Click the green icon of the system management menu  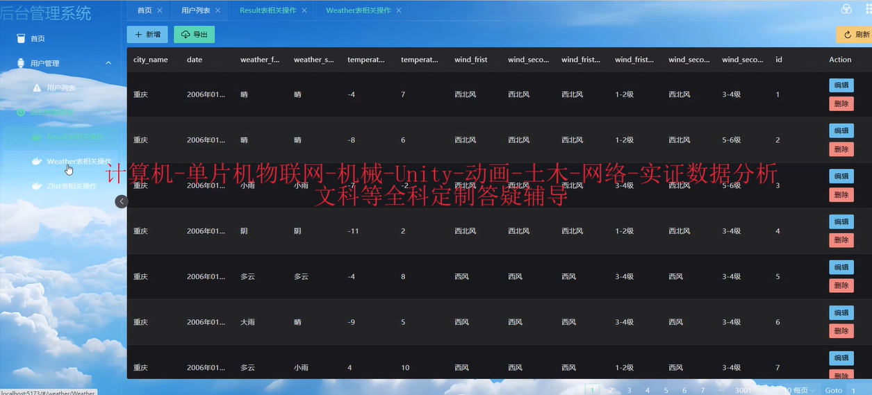21,112
